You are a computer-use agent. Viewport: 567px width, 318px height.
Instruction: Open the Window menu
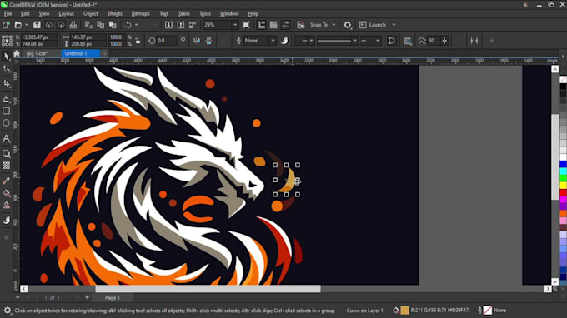[229, 13]
